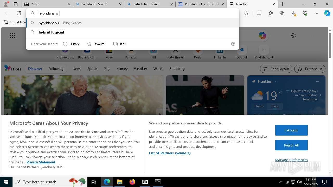Switch weather to Daily view

[275, 106]
